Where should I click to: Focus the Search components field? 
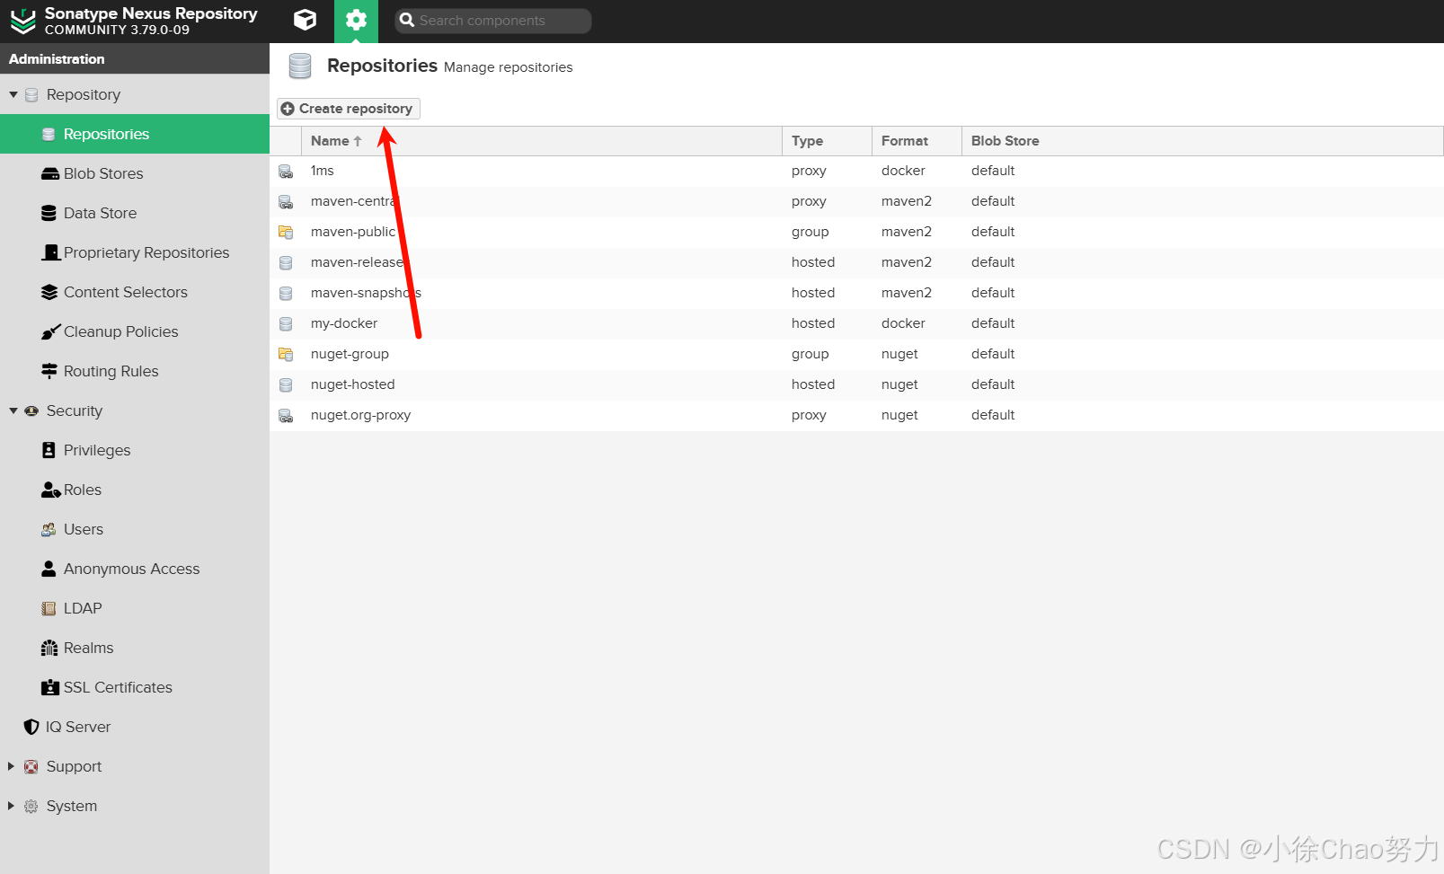click(492, 21)
